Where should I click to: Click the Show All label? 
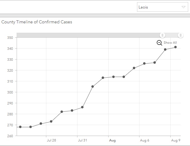point(170,42)
